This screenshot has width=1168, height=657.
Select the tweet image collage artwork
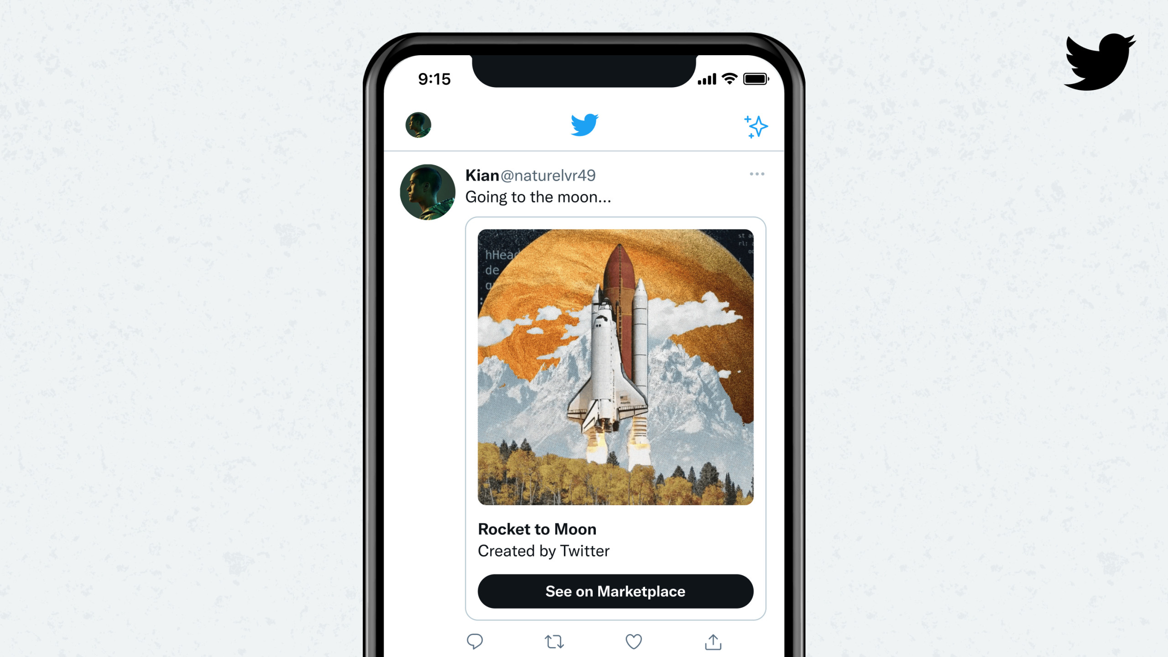tap(614, 365)
